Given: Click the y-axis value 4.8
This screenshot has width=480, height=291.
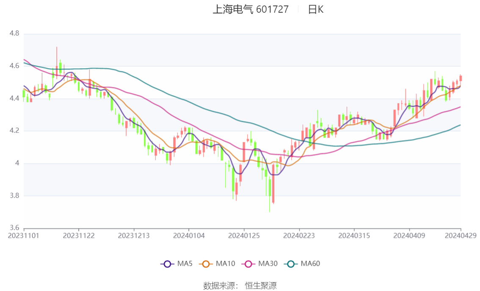Looking at the screenshot, I should 14,33.
